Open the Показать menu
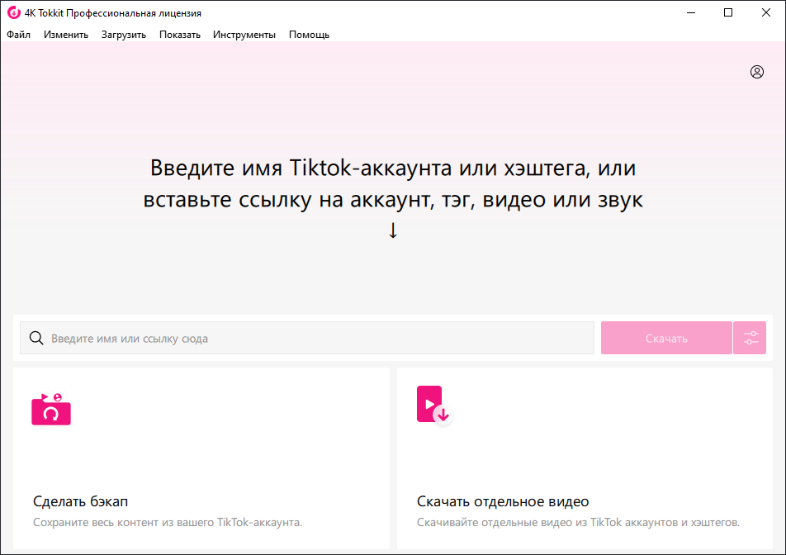The width and height of the screenshot is (786, 555). (x=180, y=35)
